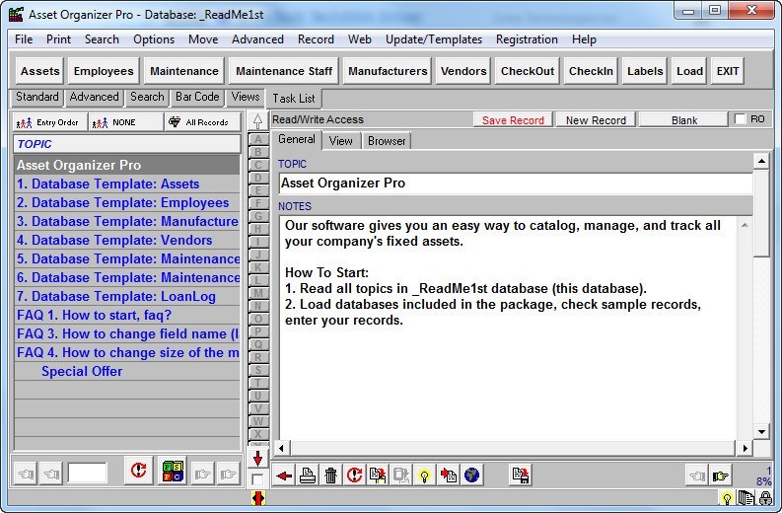Open the NONE secondary sort selector
Viewport: 782px width, 513px height.
point(125,122)
